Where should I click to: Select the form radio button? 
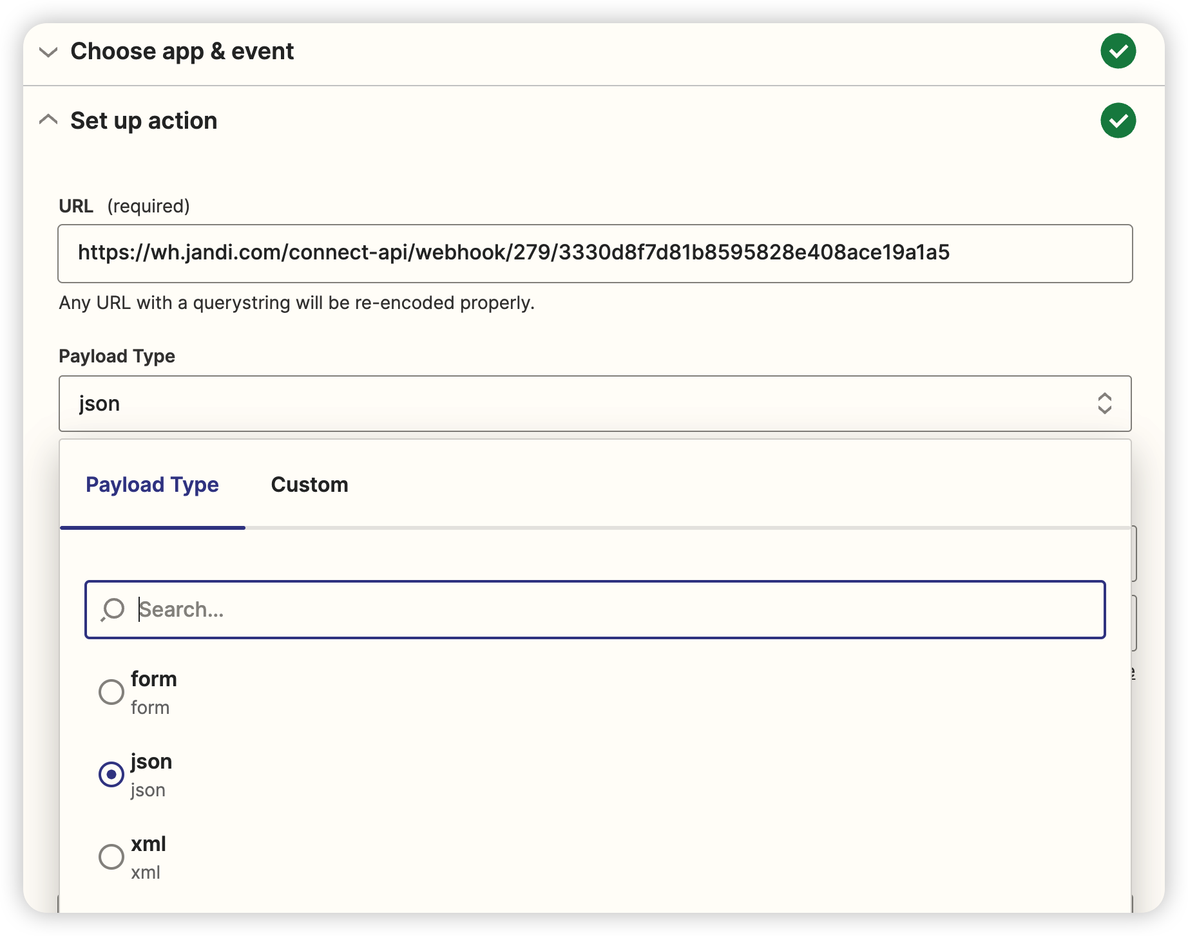(111, 692)
